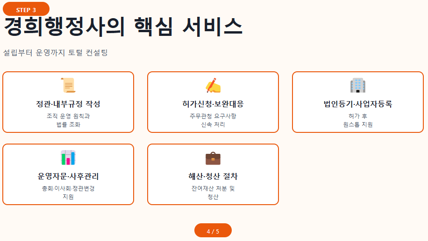Click the 잔여재산 처분 및 청산 description
The width and height of the screenshot is (428, 241).
tap(213, 193)
